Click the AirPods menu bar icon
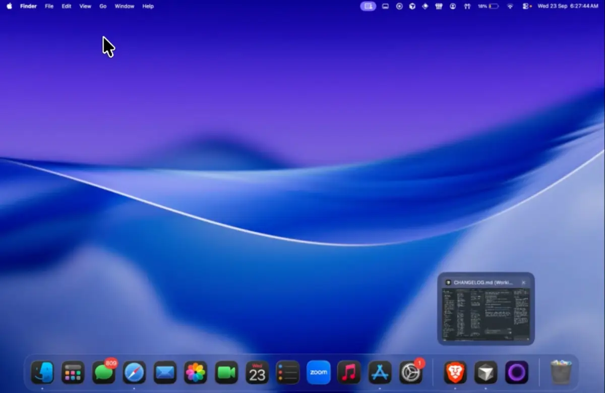Screen dimensions: 605x393 (x=467, y=6)
